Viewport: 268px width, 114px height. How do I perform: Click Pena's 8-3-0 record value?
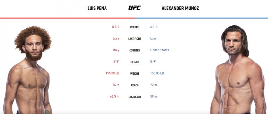pyautogui.click(x=116, y=27)
